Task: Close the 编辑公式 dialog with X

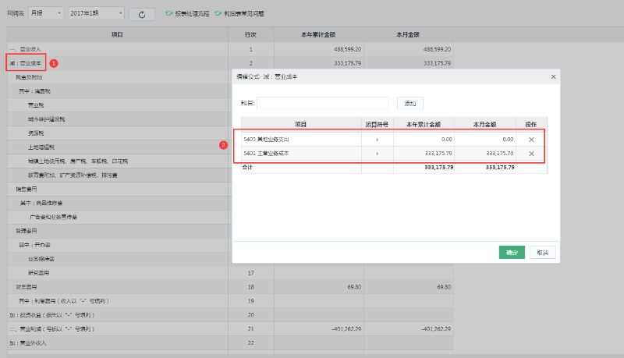Action: [x=554, y=76]
